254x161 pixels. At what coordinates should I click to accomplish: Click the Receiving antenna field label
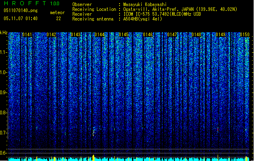click(93, 19)
